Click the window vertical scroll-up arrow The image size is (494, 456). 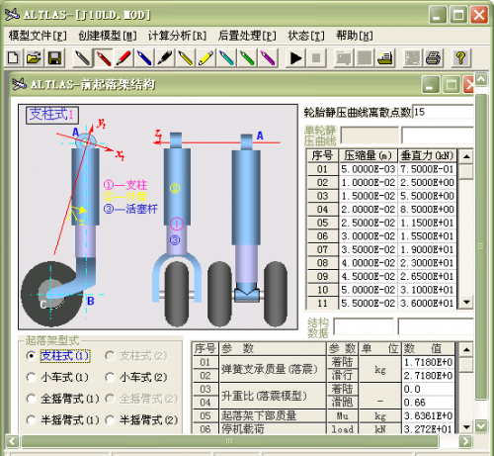pyautogui.click(x=481, y=79)
